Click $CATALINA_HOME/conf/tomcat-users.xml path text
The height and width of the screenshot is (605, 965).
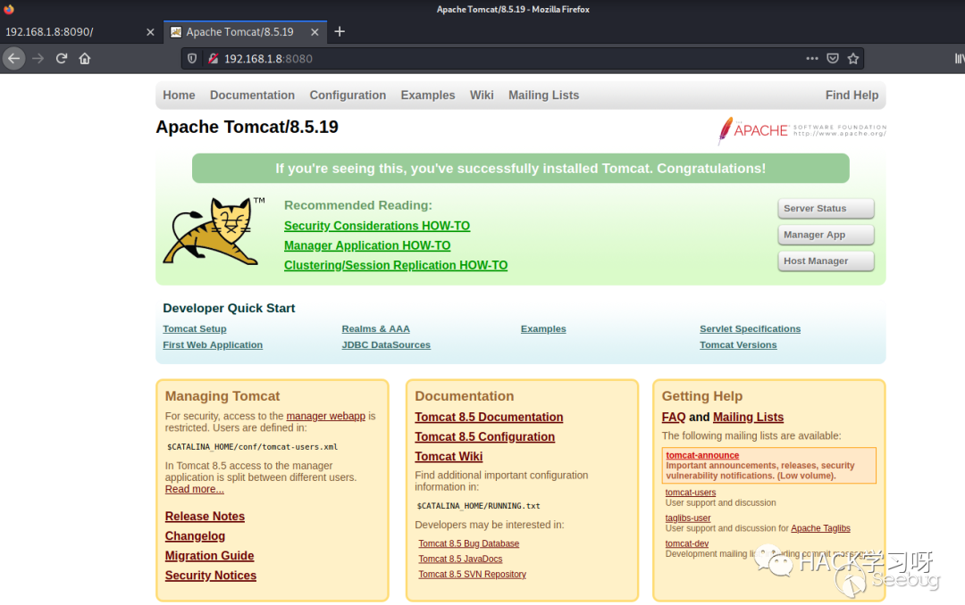click(x=252, y=447)
